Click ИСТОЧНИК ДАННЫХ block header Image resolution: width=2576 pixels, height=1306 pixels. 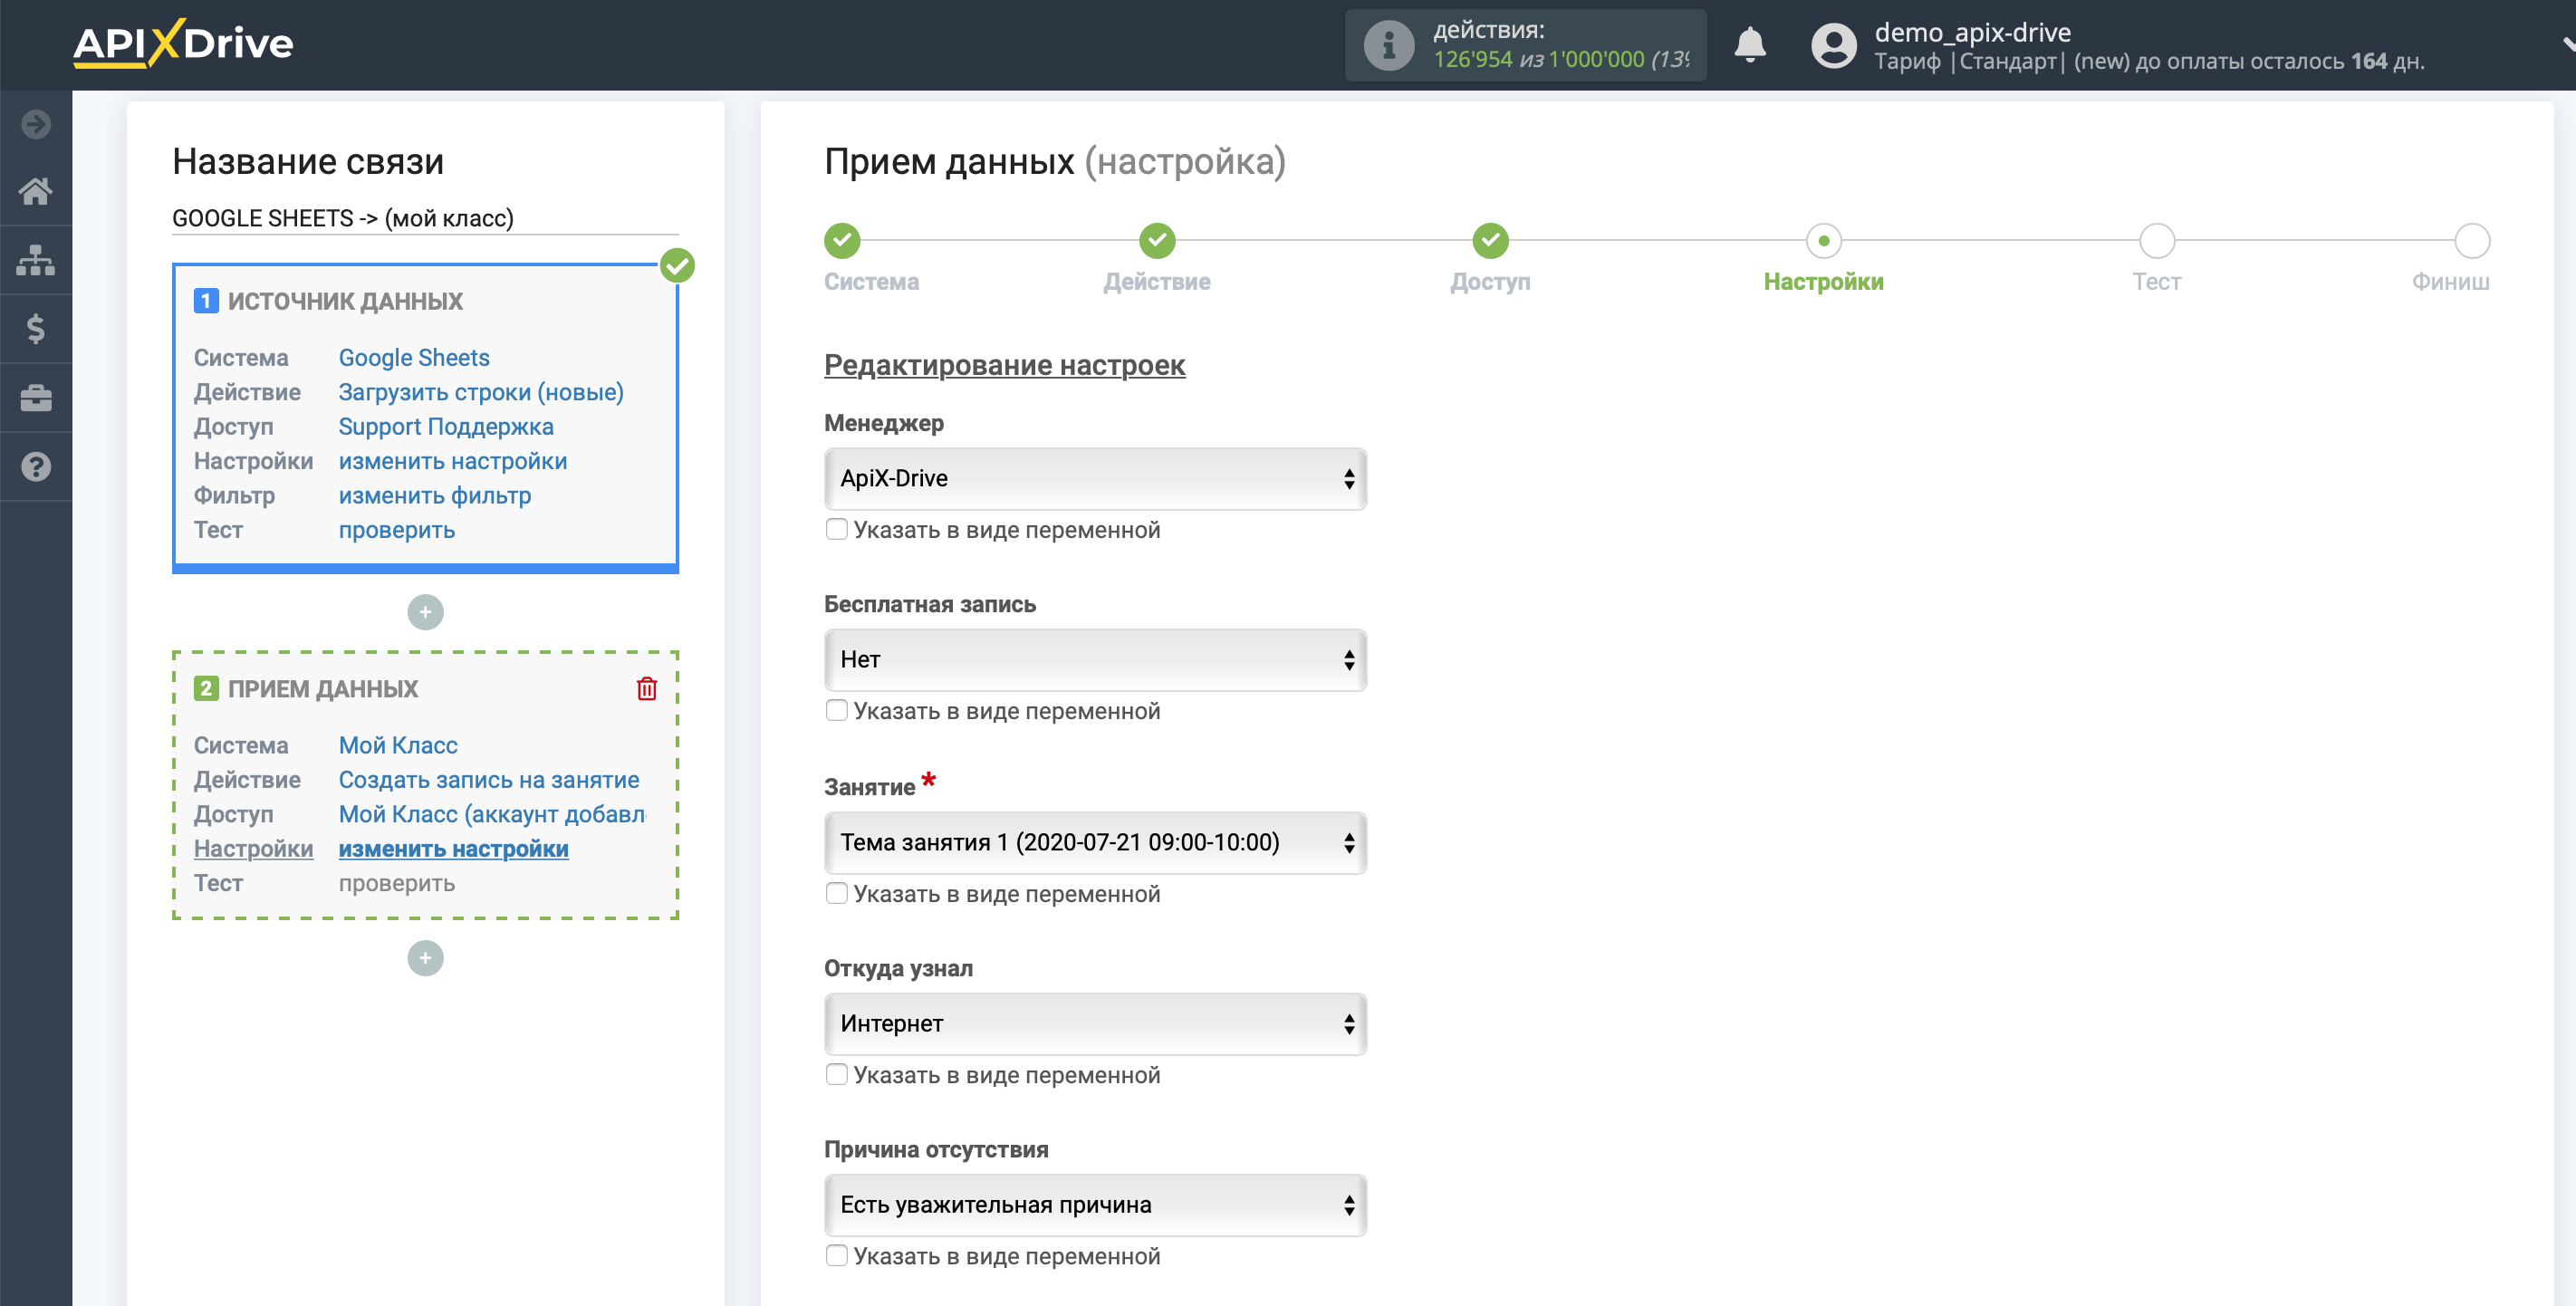(345, 301)
